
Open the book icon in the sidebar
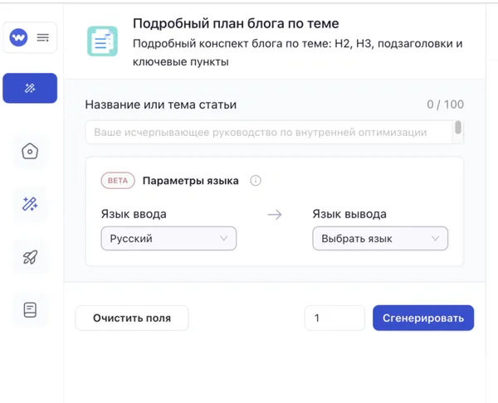30,310
